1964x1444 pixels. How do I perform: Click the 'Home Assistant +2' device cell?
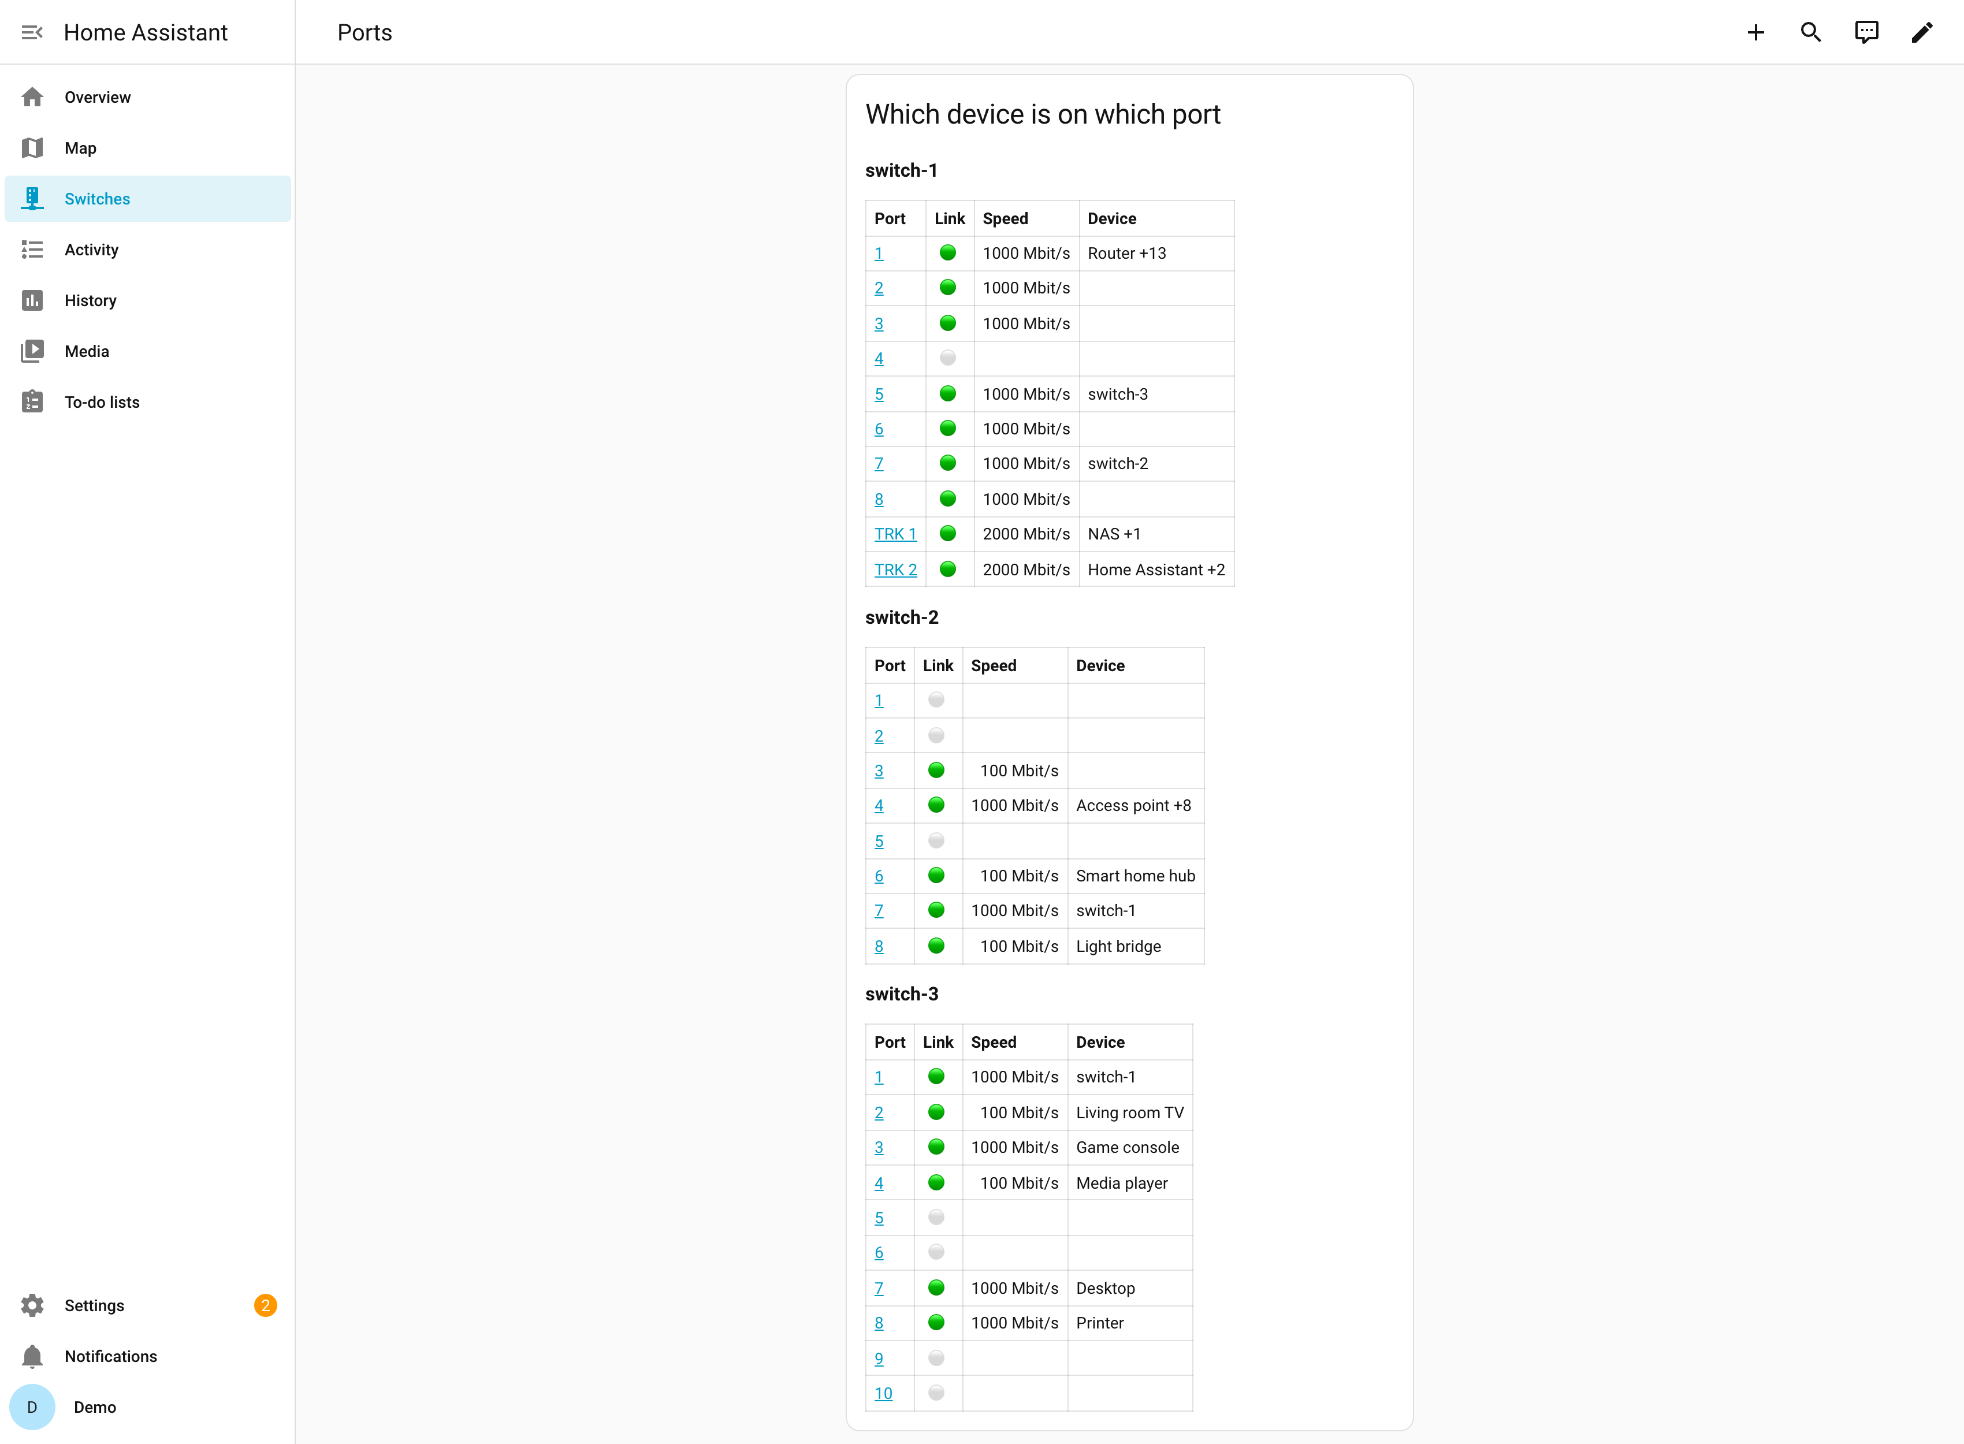pyautogui.click(x=1156, y=570)
